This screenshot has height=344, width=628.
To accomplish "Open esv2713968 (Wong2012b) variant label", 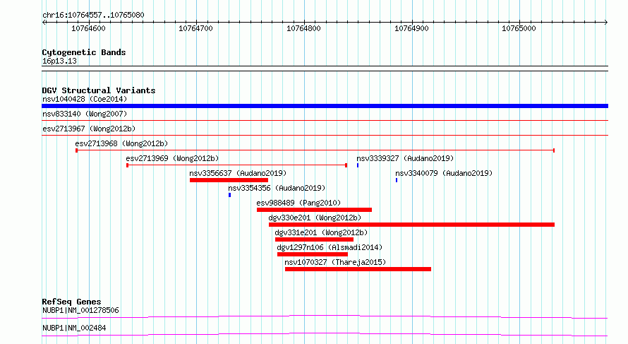I will [x=121, y=143].
